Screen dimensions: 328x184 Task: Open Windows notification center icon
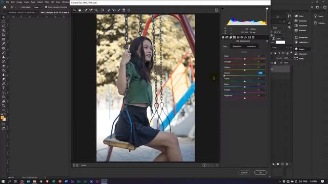click(322, 181)
